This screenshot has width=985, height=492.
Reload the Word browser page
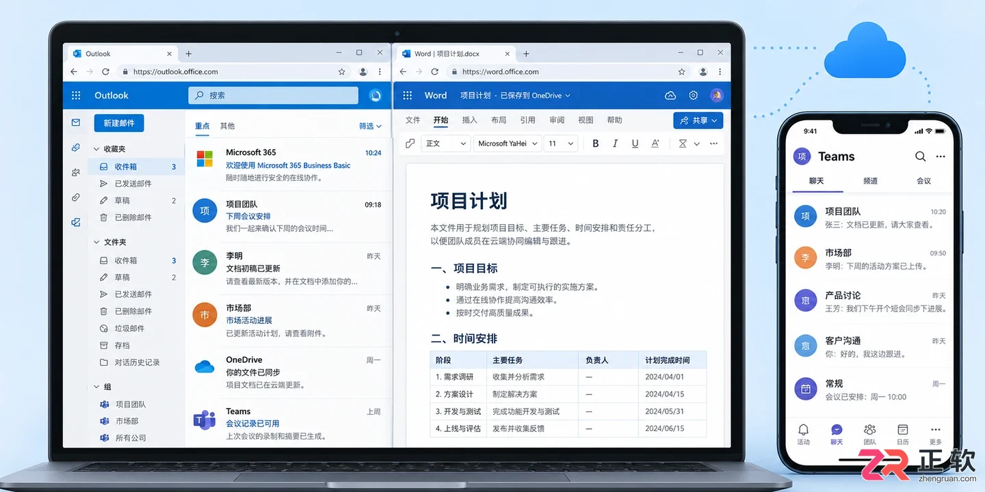click(x=434, y=72)
